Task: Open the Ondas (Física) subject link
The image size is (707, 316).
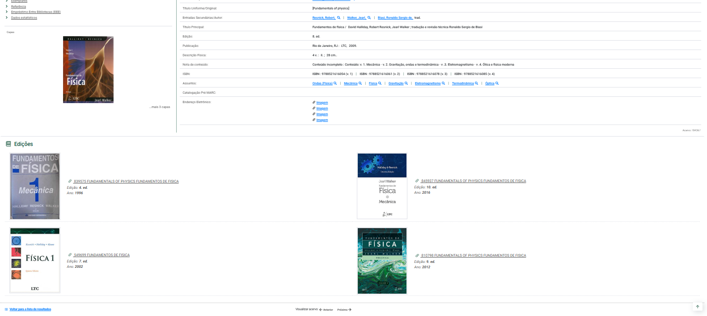Action: [x=322, y=83]
